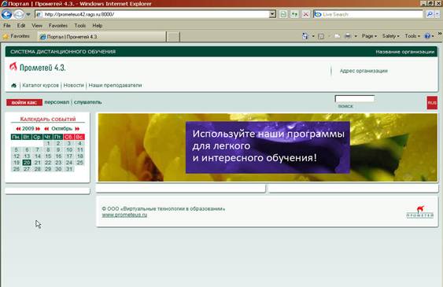
Task: Click the site search text field
Action: pos(355,98)
